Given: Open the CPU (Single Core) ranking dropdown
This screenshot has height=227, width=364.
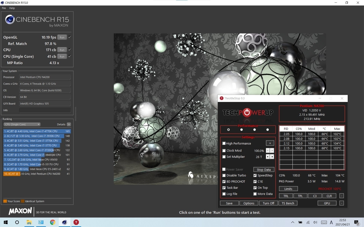Looking at the screenshot, I should click(22, 124).
